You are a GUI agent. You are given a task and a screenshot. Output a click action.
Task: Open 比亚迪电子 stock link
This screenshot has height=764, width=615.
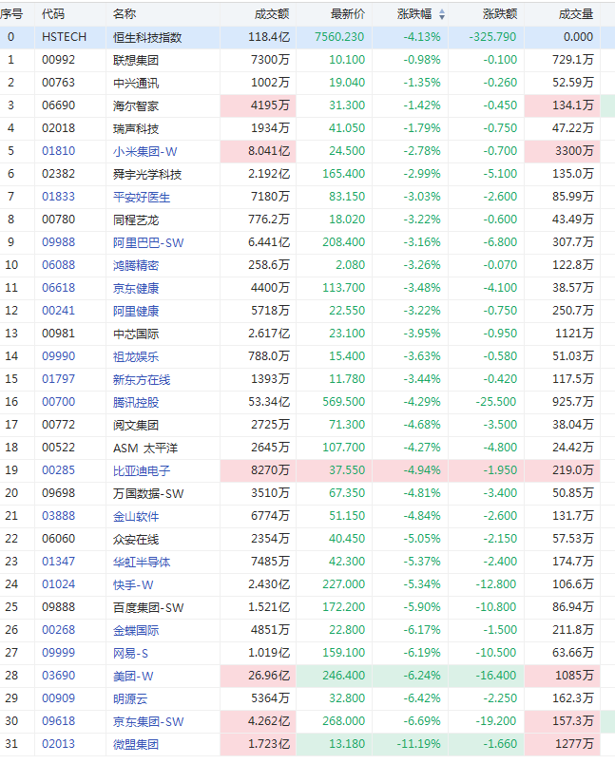(x=142, y=470)
